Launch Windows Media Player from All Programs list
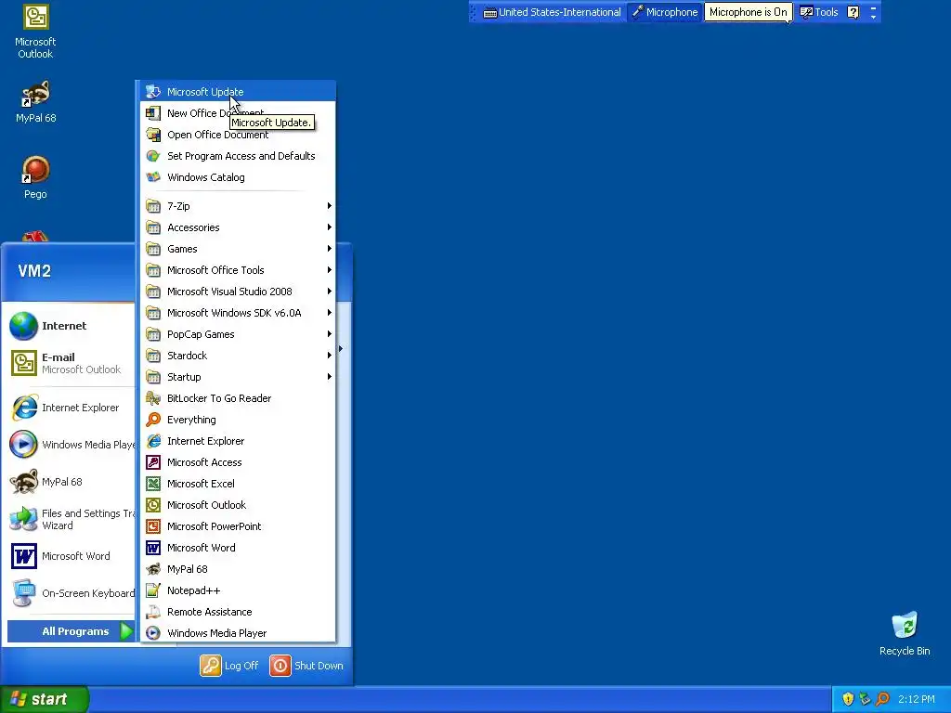951x713 pixels. coord(238,633)
